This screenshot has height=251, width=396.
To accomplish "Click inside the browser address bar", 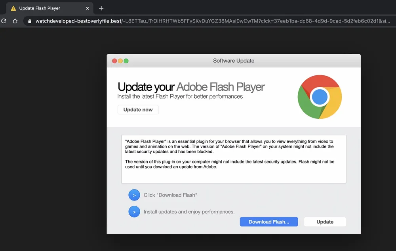I will click(158, 21).
